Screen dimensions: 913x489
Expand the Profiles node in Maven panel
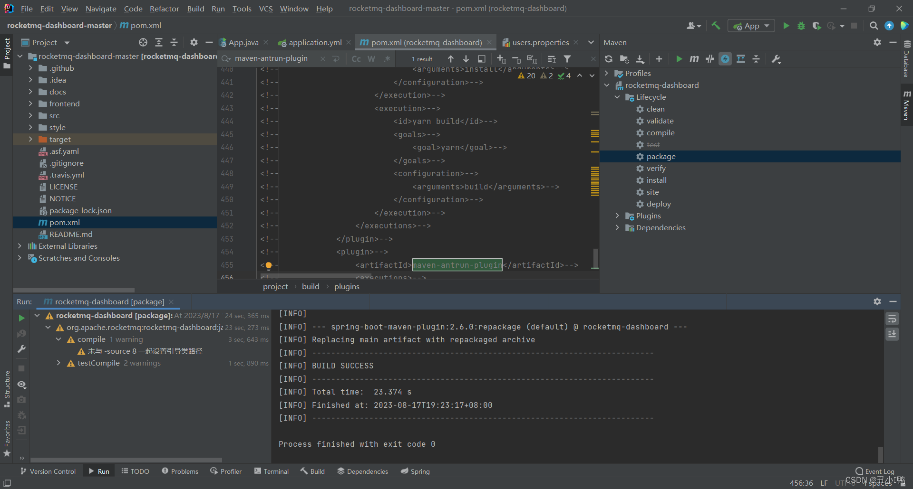(606, 73)
